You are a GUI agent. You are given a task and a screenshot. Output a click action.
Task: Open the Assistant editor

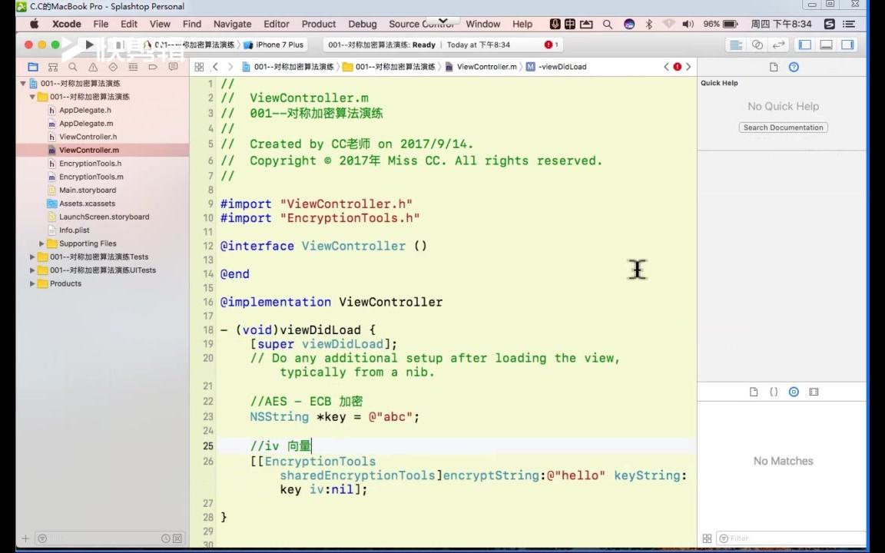click(x=757, y=45)
